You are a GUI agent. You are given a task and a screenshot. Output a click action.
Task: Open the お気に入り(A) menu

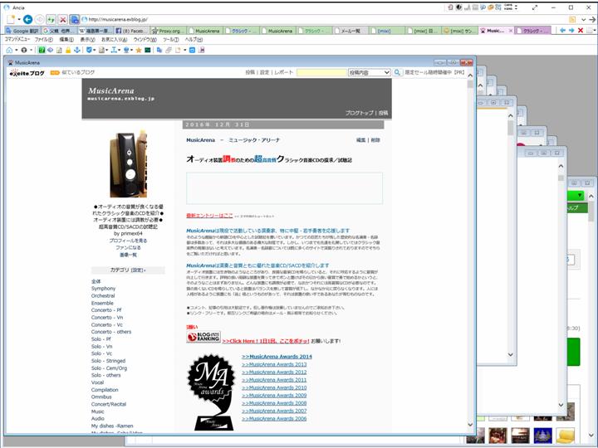click(x=114, y=40)
